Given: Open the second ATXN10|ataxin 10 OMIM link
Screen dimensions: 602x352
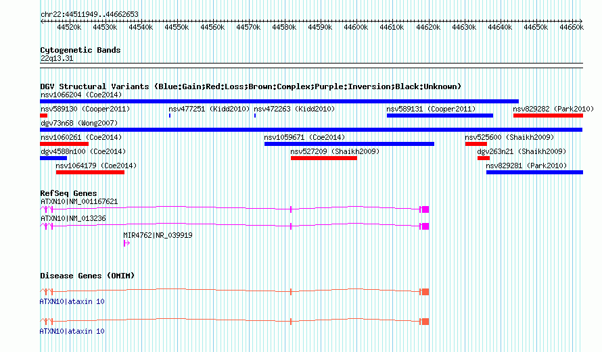Looking at the screenshot, I should (72, 331).
